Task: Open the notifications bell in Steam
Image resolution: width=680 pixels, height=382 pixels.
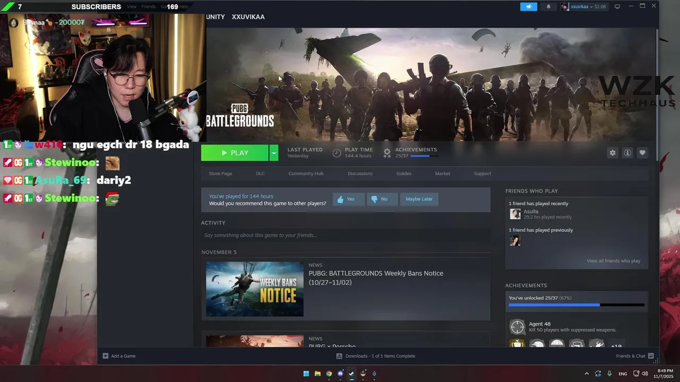Action: (548, 6)
